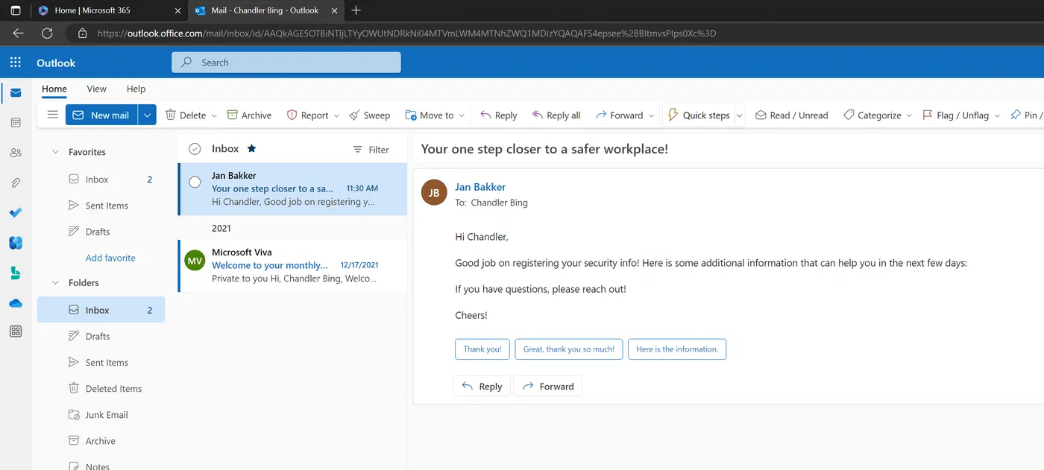This screenshot has width=1044, height=470.
Task: Click Reply button below the message
Action: 482,386
